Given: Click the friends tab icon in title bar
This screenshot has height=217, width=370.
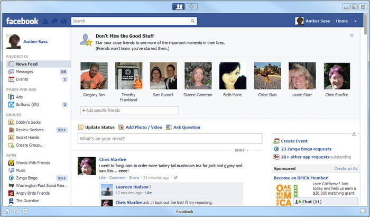Looking at the screenshot, I should pos(179,7).
